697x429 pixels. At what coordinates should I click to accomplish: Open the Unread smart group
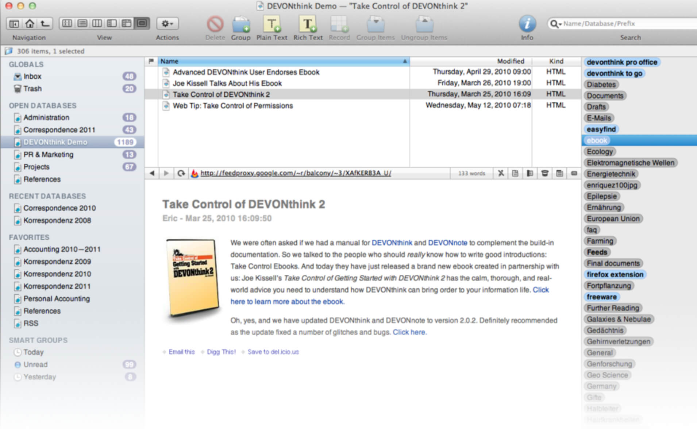[72, 365]
